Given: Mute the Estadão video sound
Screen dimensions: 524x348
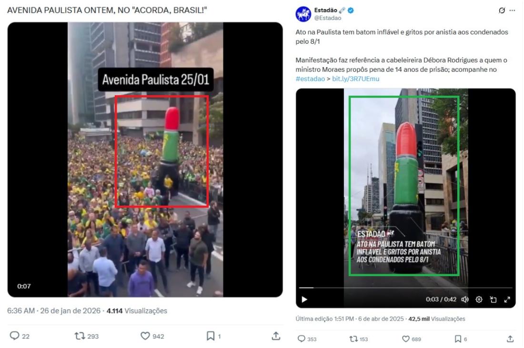Looking at the screenshot, I should pos(465,299).
